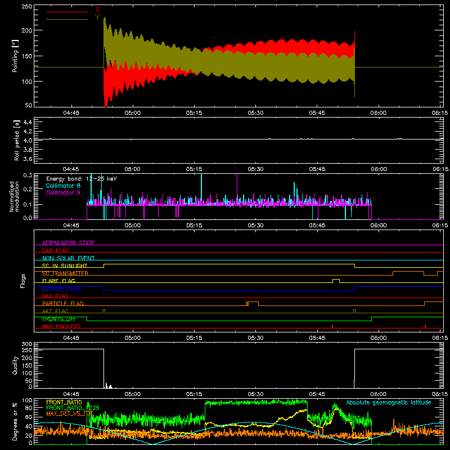The image size is (450, 450).
Task: Click the 3.6 tick label on Roll period axis
Action: [x=27, y=159]
